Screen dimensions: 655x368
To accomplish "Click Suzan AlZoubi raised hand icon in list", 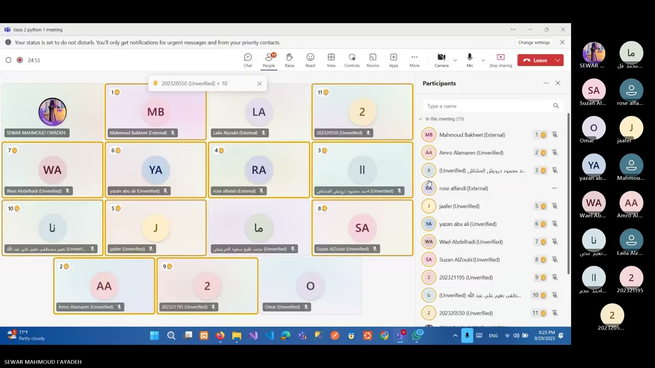I will click(543, 260).
